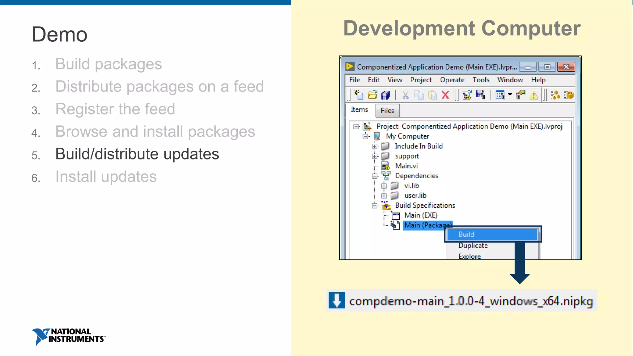Open the View menu
Screen dimensions: 633x356
[395, 80]
